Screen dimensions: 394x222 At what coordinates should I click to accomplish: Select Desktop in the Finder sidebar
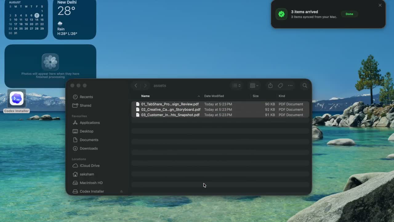[86, 131]
